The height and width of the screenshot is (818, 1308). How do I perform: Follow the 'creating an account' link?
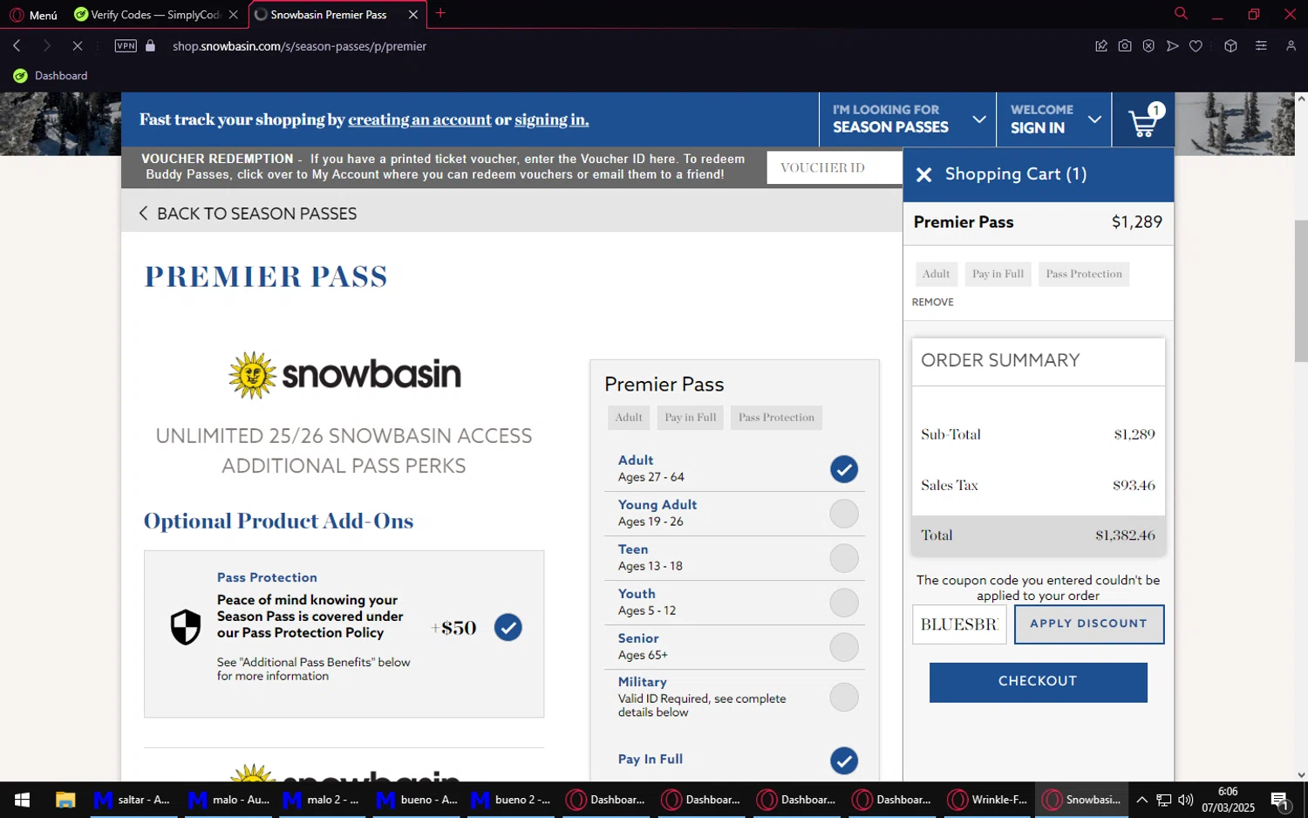[419, 119]
